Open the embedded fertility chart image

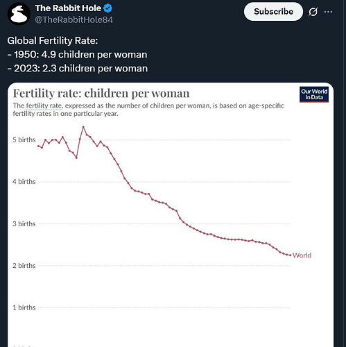point(171,214)
